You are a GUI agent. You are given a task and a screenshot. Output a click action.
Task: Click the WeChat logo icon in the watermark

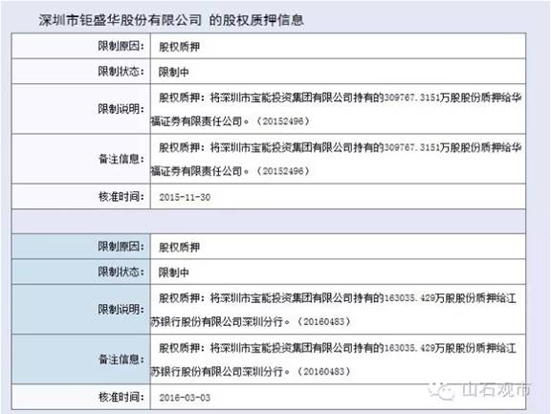(441, 390)
